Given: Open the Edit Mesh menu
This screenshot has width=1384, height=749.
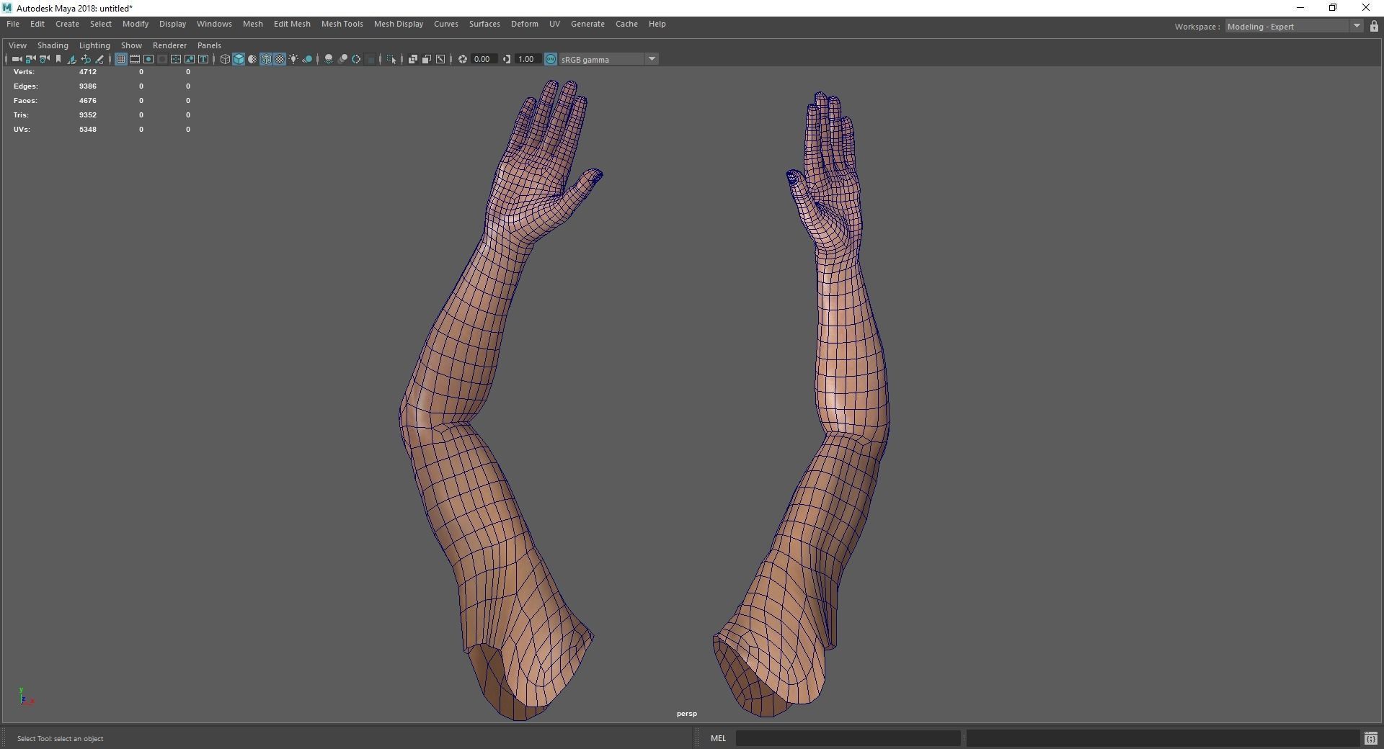Looking at the screenshot, I should coord(292,24).
